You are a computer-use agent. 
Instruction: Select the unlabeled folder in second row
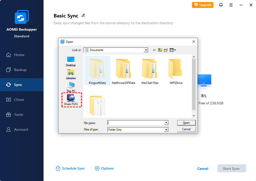click(x=97, y=106)
